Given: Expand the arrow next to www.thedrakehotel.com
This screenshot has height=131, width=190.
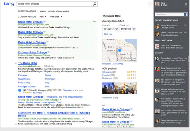Looking at the screenshot, I should coord(42,66).
